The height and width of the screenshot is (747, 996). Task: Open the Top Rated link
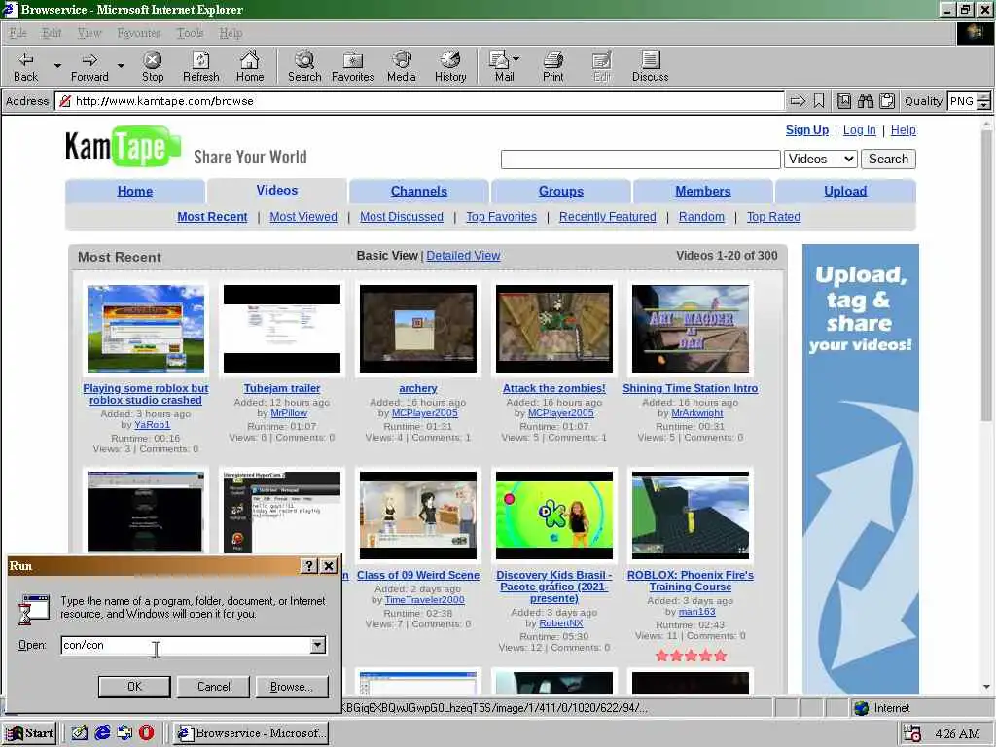coord(773,217)
